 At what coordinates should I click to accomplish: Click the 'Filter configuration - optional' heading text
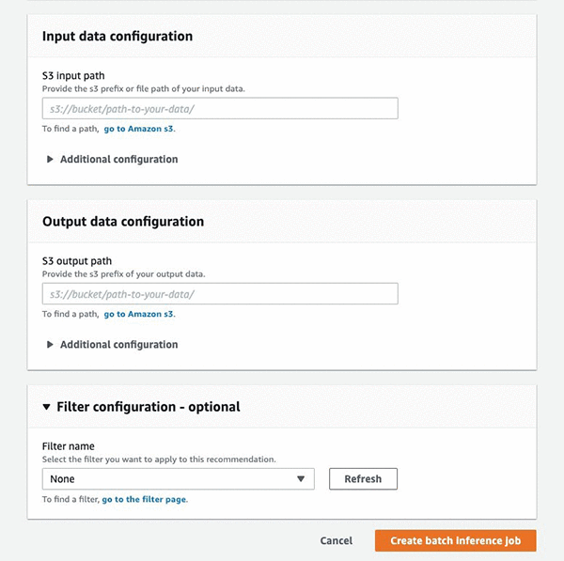tap(149, 407)
